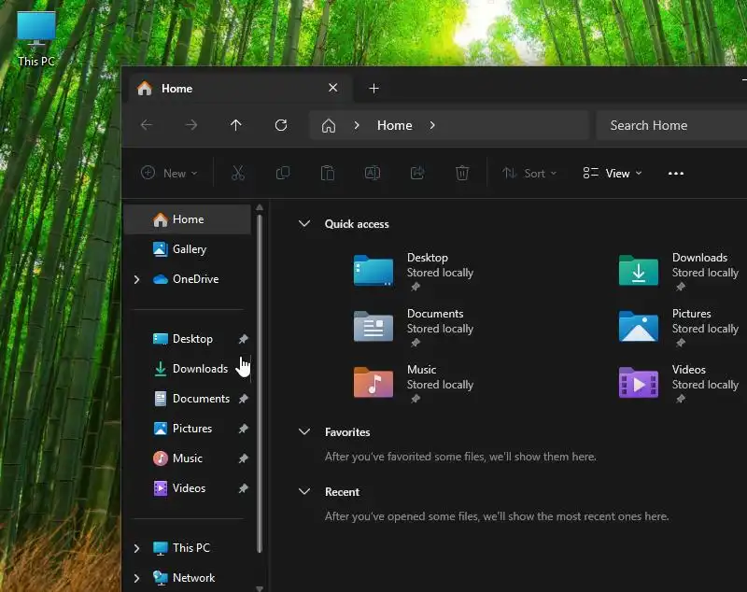
Task: Select Network in the navigation pane
Action: click(x=189, y=578)
